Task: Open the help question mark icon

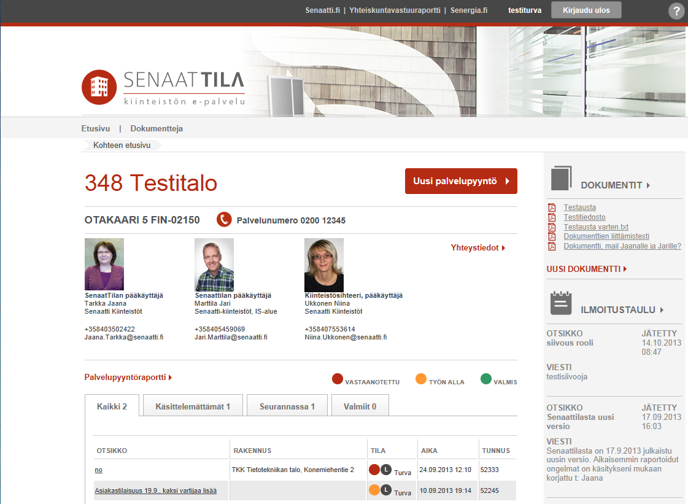Action: tap(677, 11)
